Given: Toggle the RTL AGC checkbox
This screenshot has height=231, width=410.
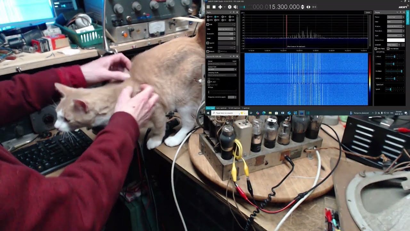Looking at the screenshot, I should pos(209,82).
